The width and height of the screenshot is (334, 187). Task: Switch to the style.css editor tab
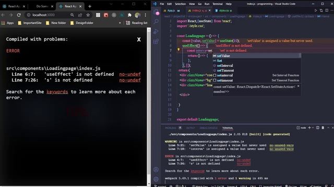click(x=223, y=10)
